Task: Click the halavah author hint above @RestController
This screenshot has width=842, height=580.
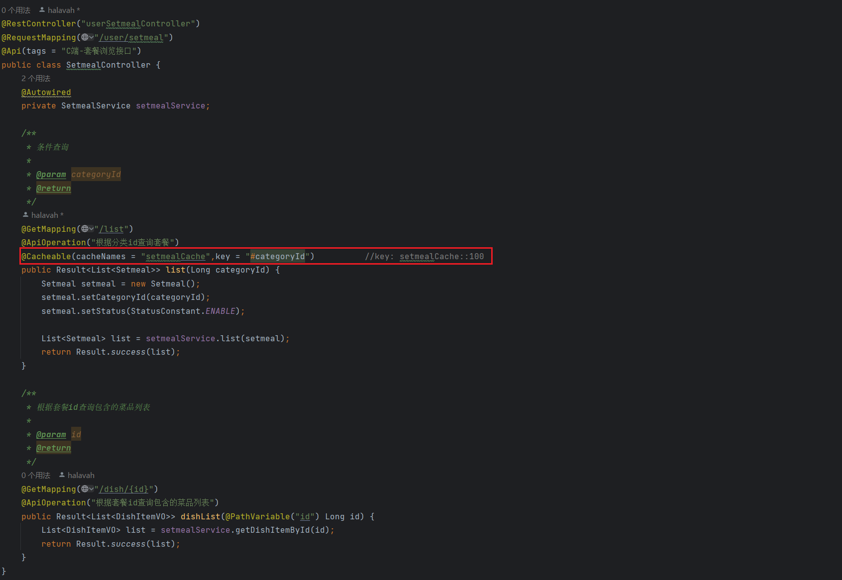Action: click(60, 10)
